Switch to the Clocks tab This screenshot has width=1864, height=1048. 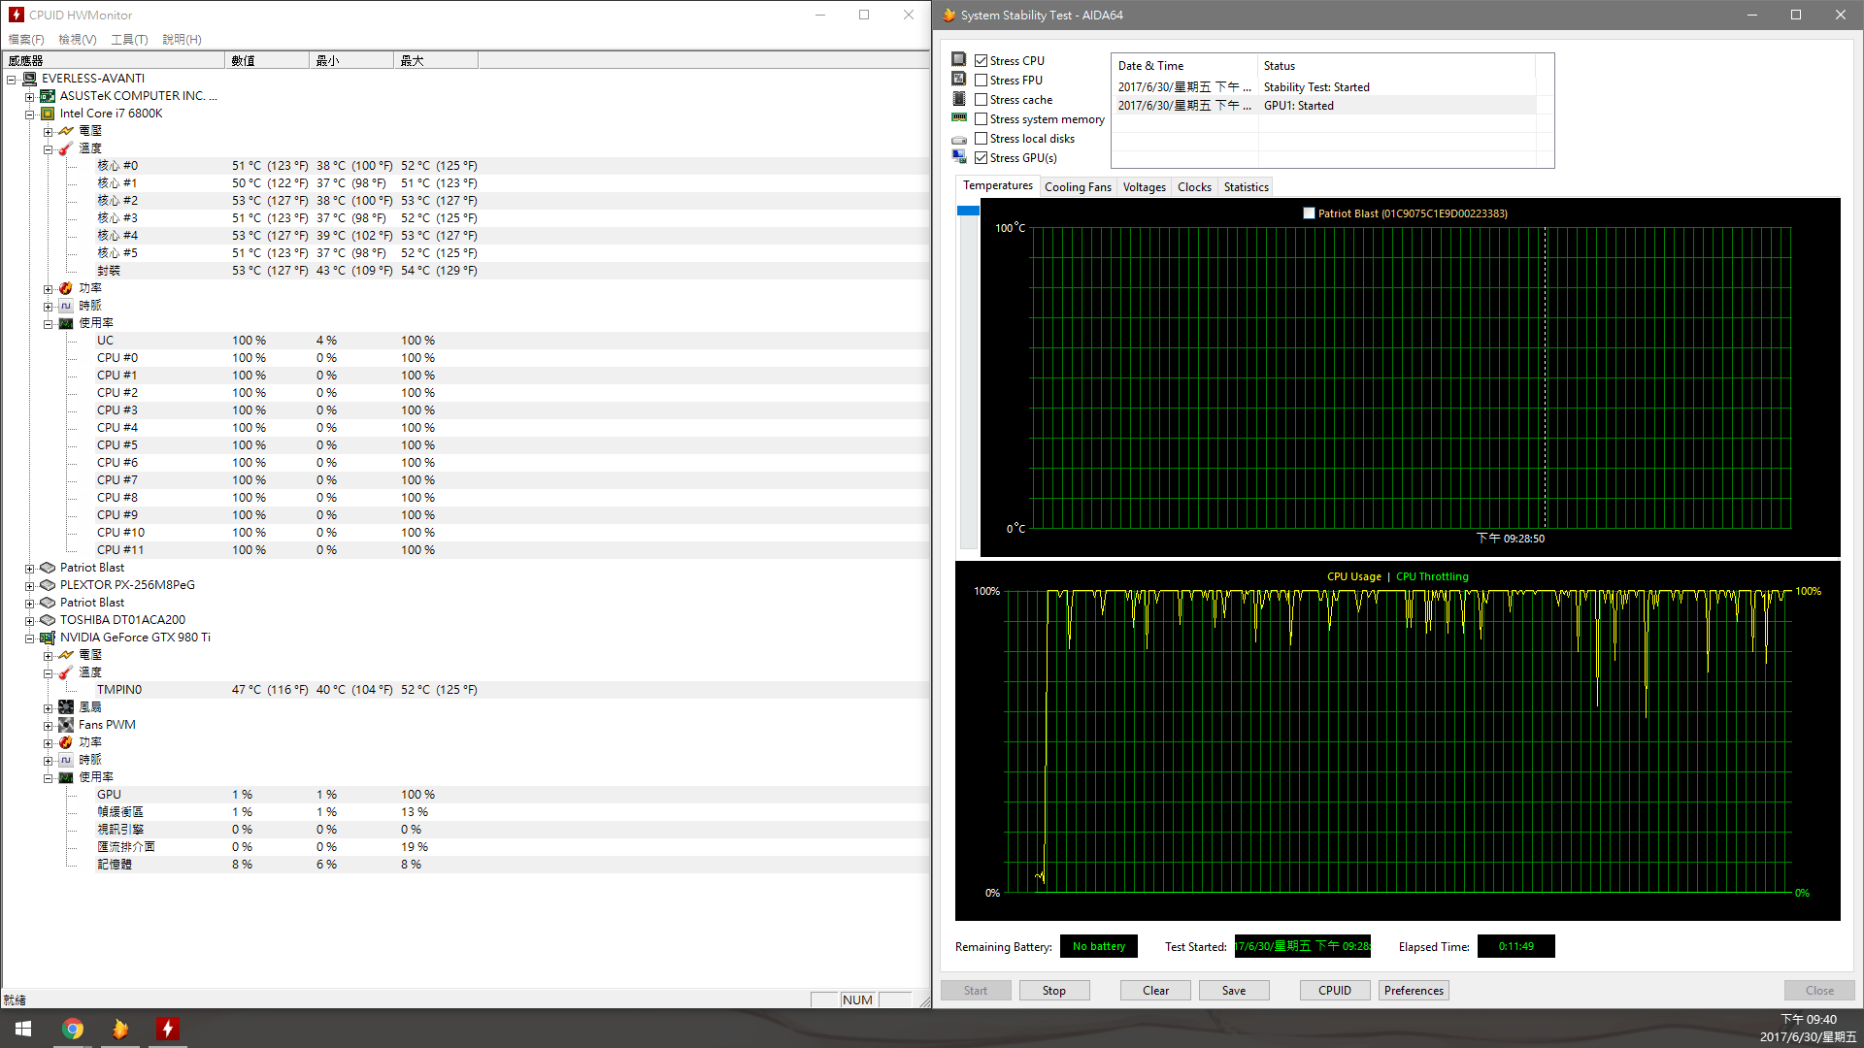[x=1194, y=187]
